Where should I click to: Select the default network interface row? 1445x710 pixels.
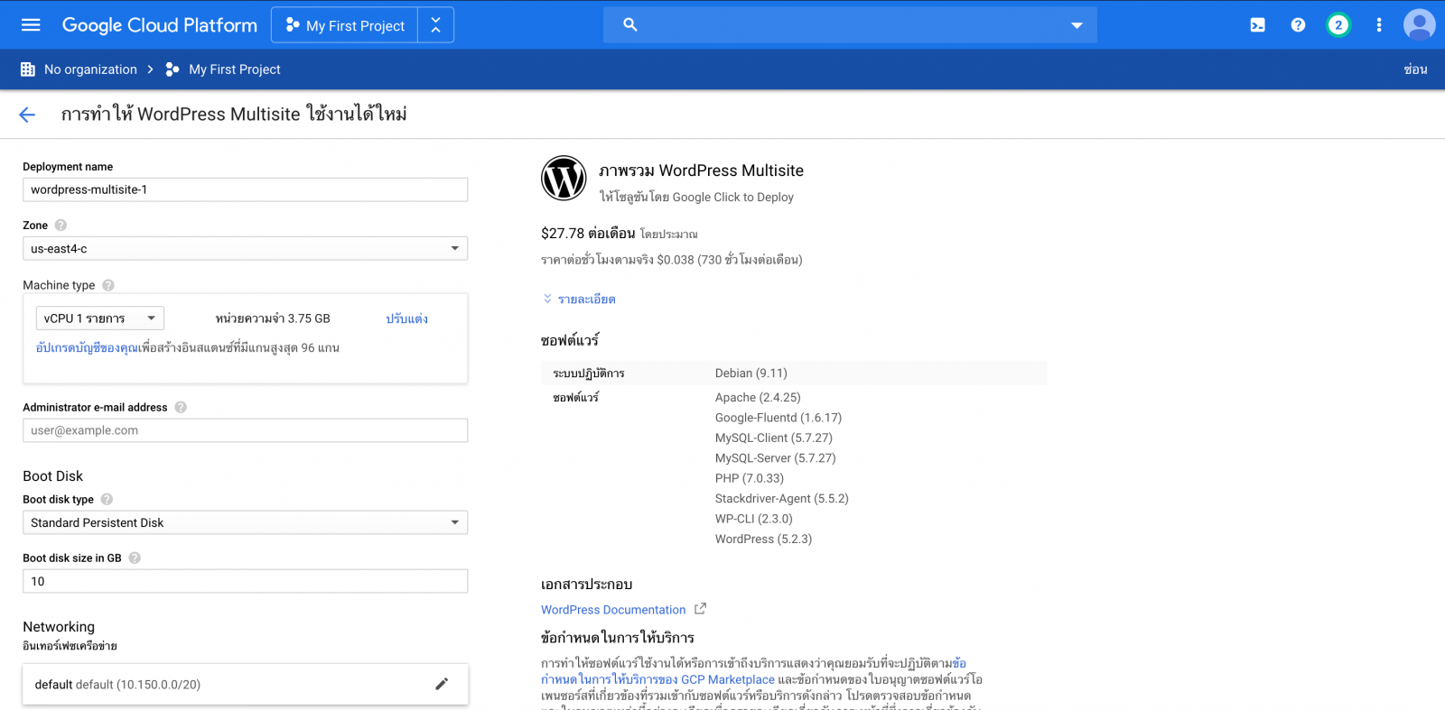[x=245, y=684]
